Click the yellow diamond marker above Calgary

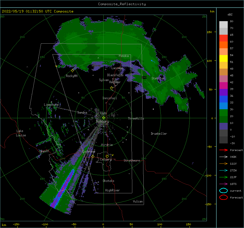coord(107,156)
